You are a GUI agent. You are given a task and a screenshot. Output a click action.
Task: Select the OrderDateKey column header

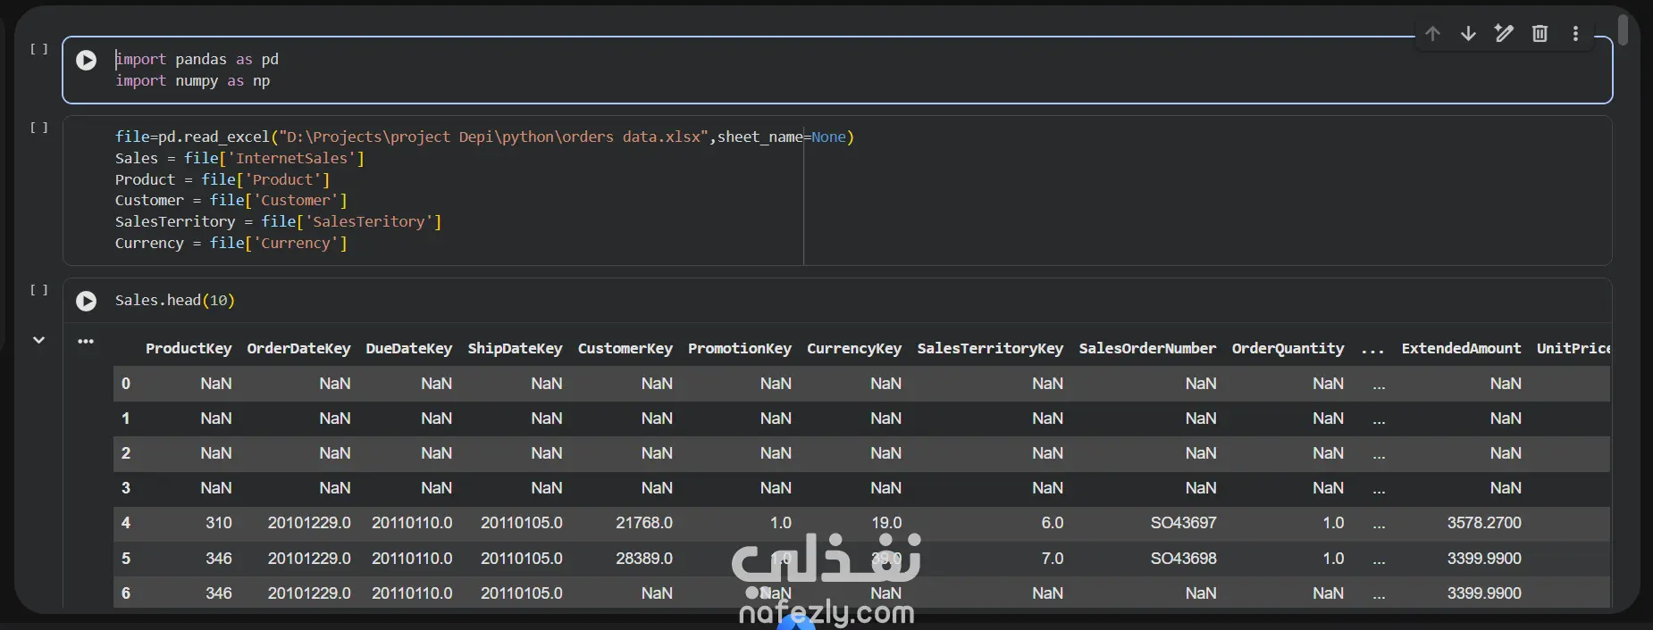pos(298,349)
